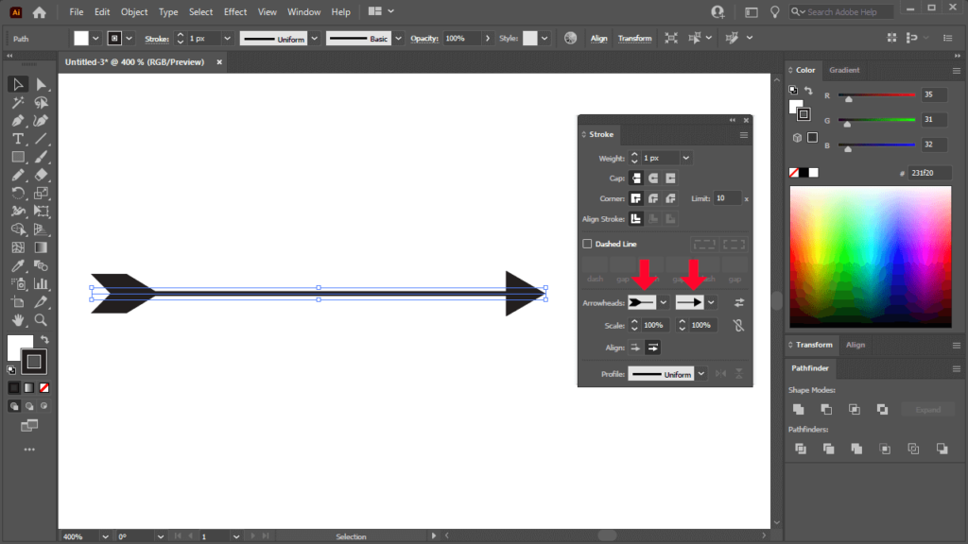
Task: Expand the Opacity dropdown in control bar
Action: click(489, 38)
